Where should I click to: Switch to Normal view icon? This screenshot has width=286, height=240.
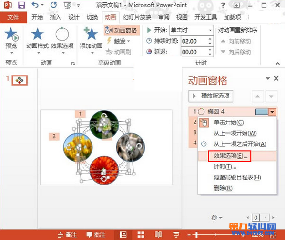point(123,235)
